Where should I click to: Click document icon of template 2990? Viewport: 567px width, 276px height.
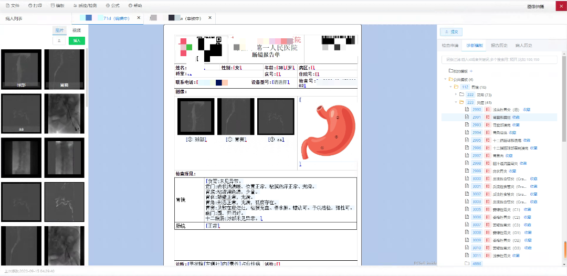tap(467, 110)
